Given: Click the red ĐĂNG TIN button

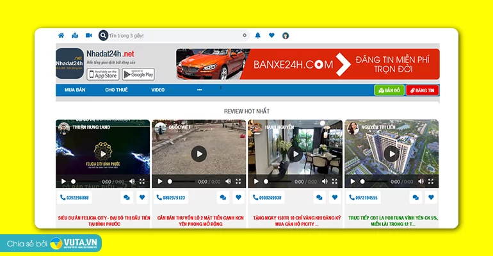Looking at the screenshot, I should 423,90.
